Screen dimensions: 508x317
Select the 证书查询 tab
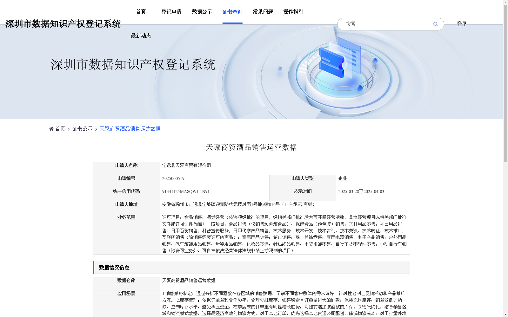click(x=232, y=12)
